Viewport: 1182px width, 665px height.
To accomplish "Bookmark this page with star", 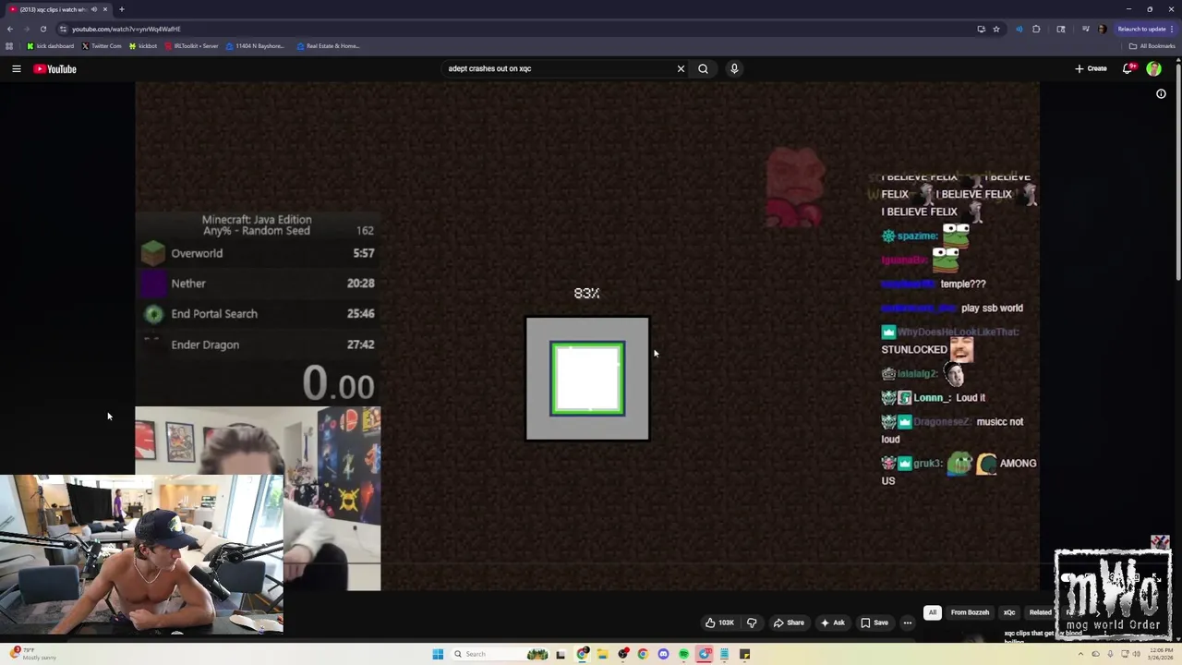I will click(996, 29).
